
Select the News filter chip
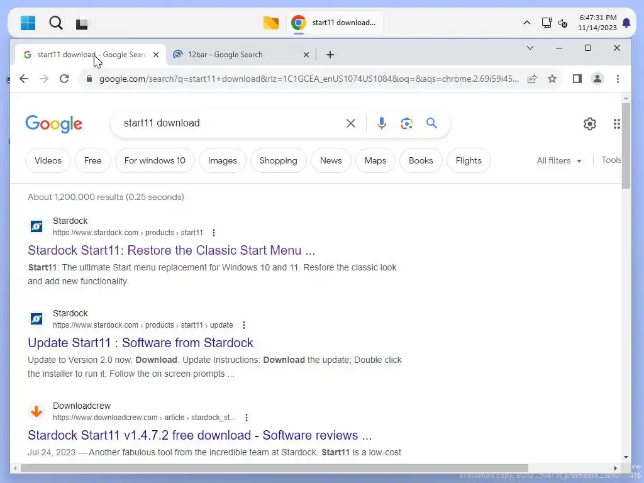[331, 160]
